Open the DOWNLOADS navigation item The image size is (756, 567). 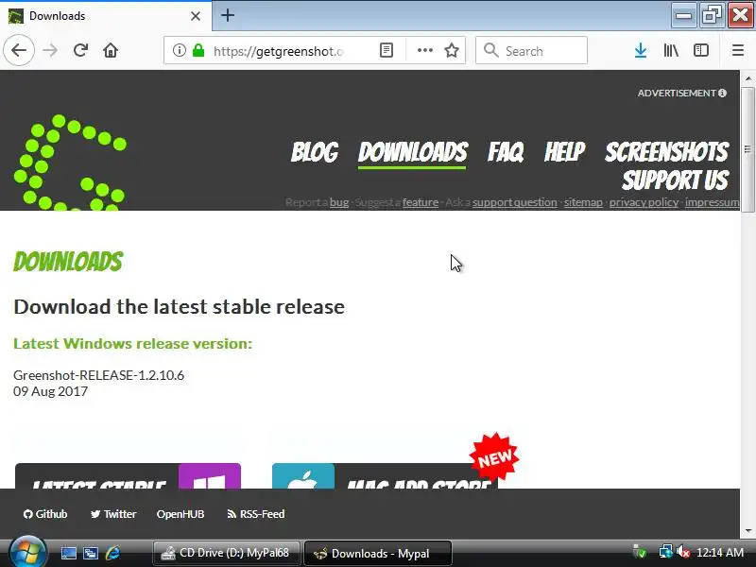[412, 152]
